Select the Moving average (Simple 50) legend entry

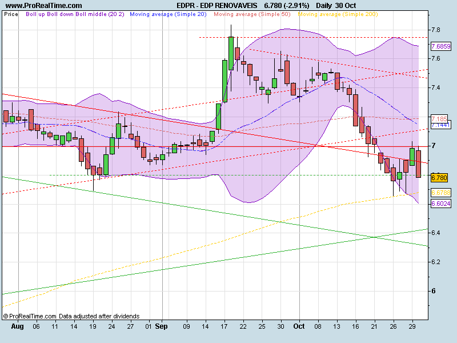coord(252,14)
